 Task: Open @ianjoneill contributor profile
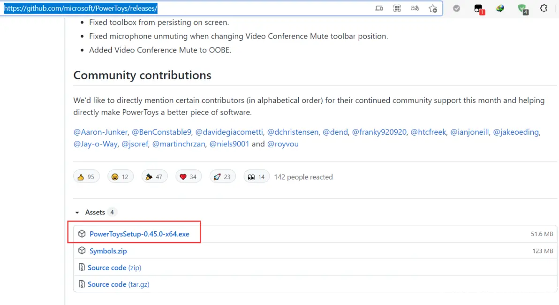coord(469,132)
